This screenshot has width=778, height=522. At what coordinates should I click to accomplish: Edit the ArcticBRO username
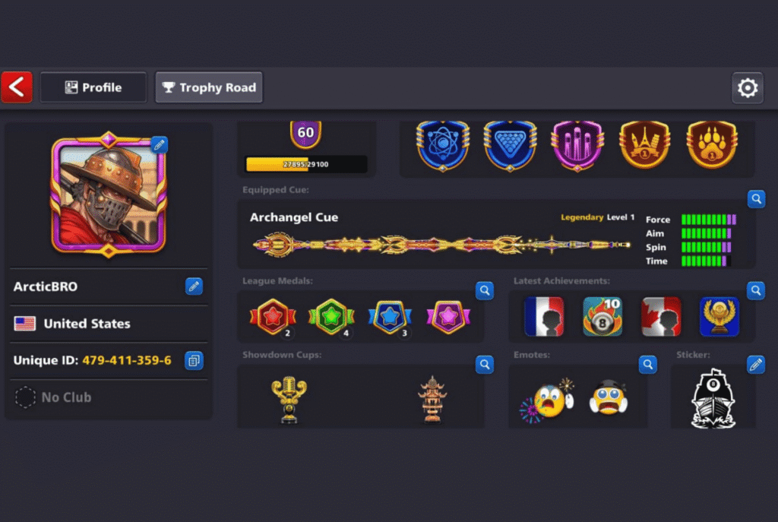coord(194,286)
